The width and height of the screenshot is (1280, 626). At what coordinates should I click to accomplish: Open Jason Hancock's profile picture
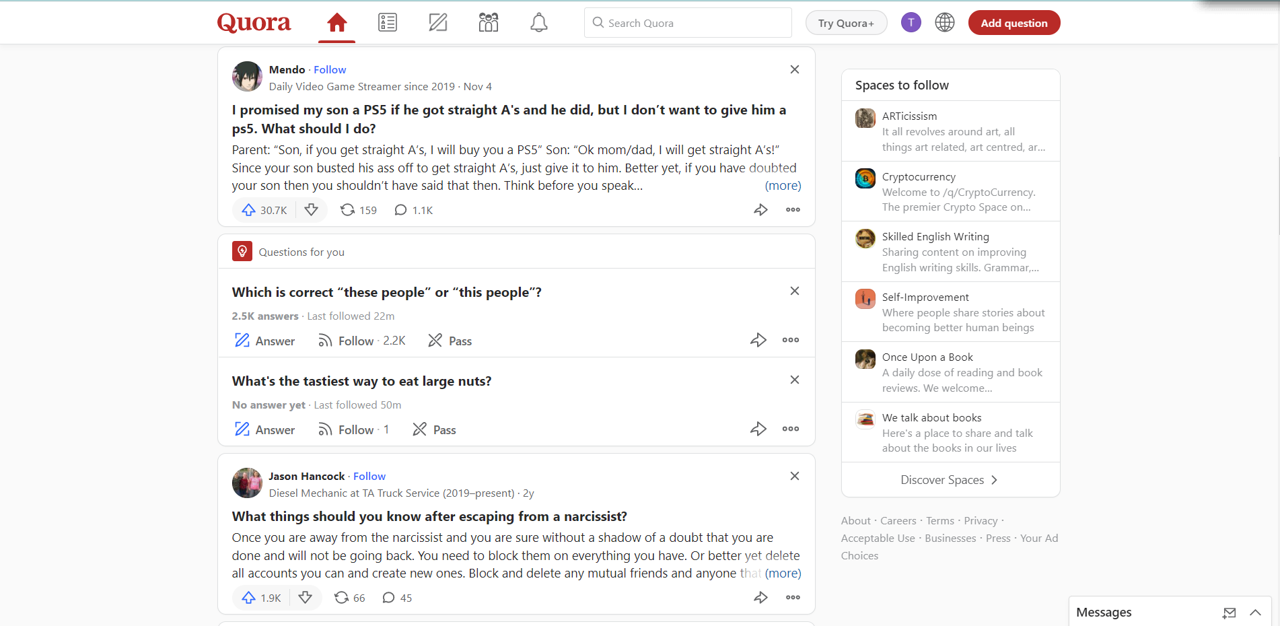247,483
